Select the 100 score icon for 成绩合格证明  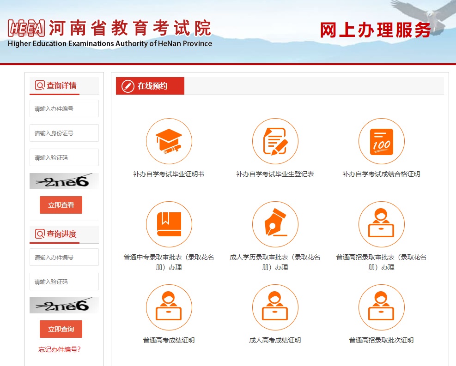[x=381, y=141]
